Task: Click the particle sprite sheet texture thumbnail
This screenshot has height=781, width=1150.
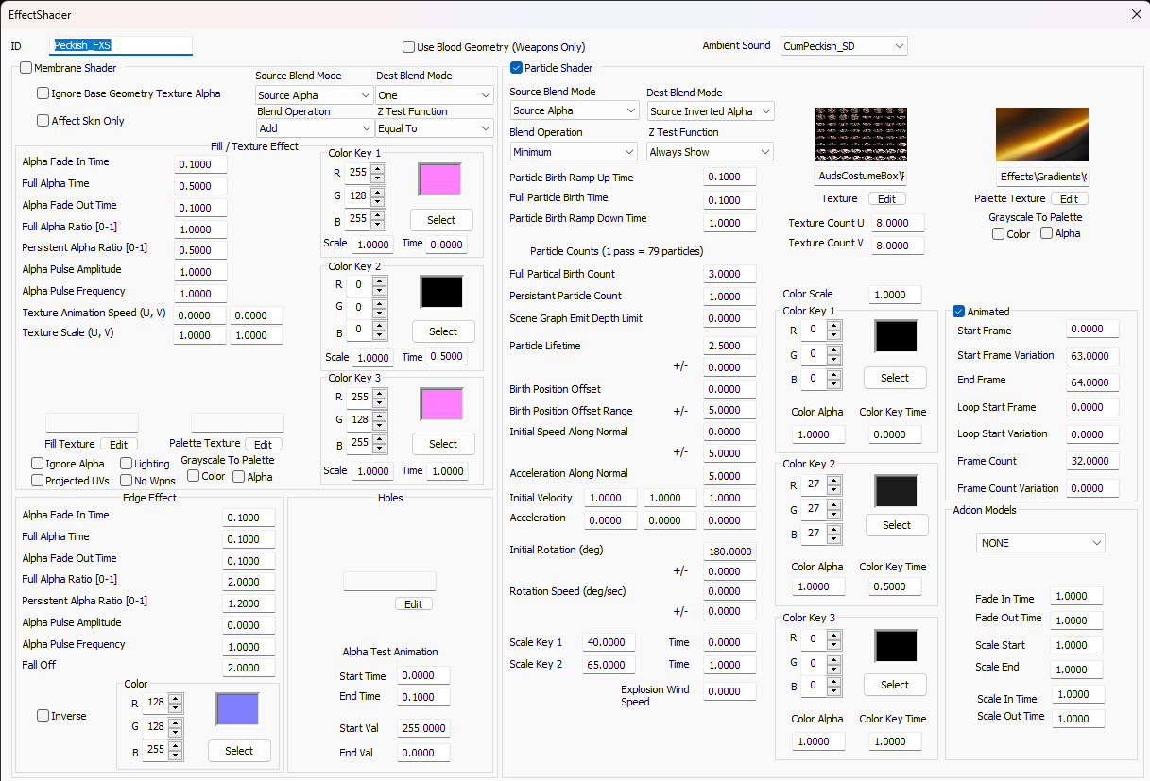Action: (x=861, y=135)
